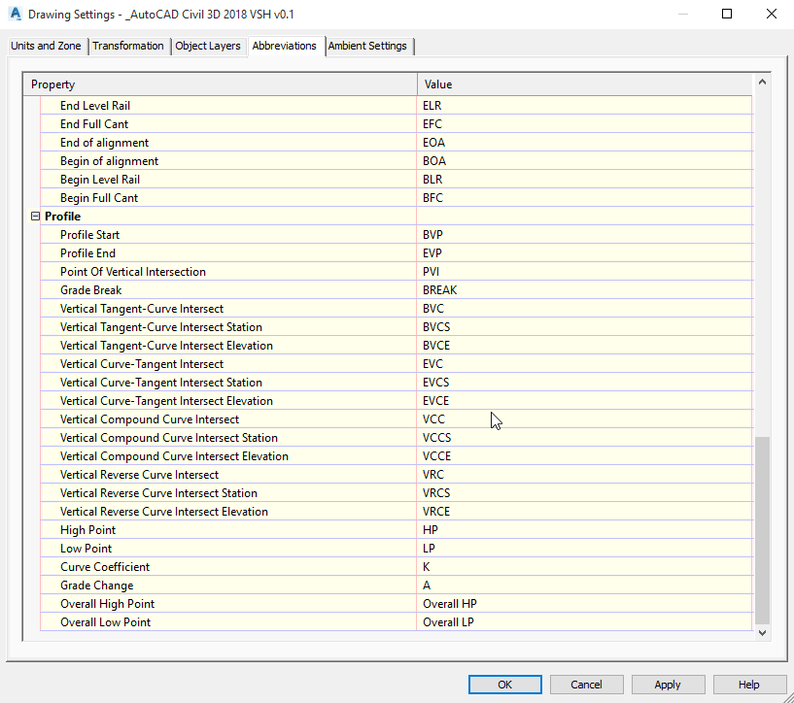Screen dimensions: 794x703
Task: Click the Abbreviations tab
Action: [285, 46]
